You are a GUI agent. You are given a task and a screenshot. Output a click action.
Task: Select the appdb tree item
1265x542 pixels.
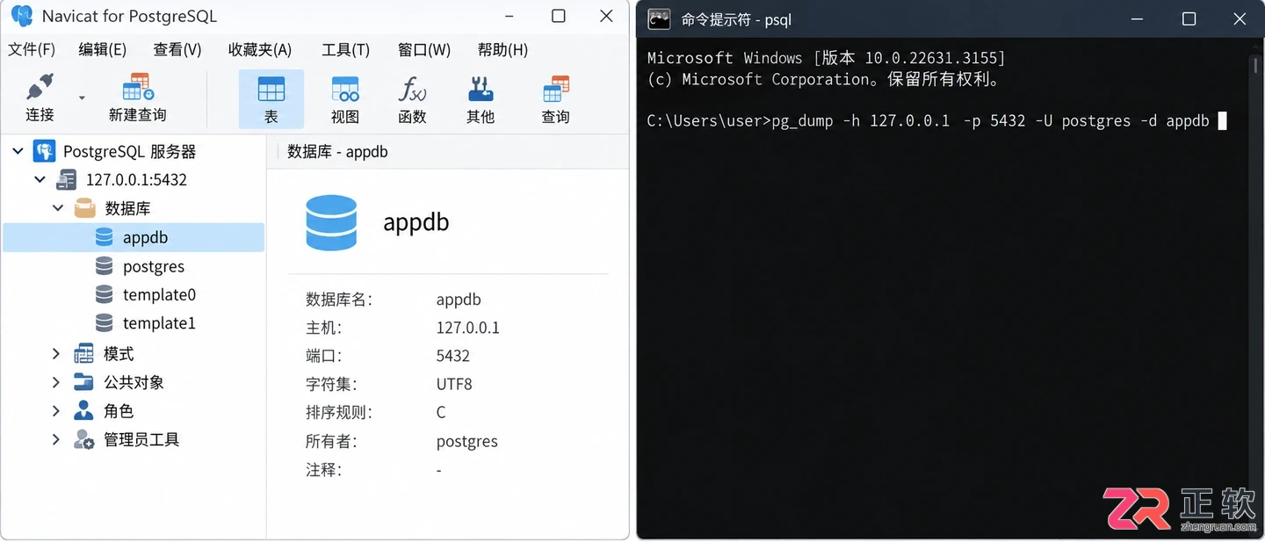tap(134, 237)
